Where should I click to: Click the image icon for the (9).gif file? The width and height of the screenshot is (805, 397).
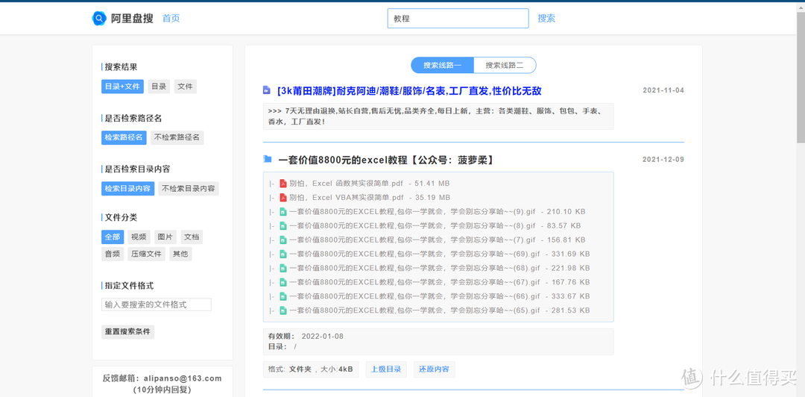pyautogui.click(x=283, y=211)
